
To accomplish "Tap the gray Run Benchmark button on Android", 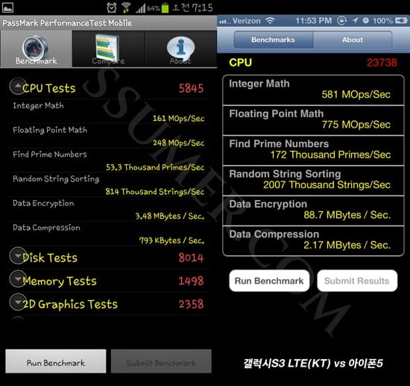I will point(56,361).
